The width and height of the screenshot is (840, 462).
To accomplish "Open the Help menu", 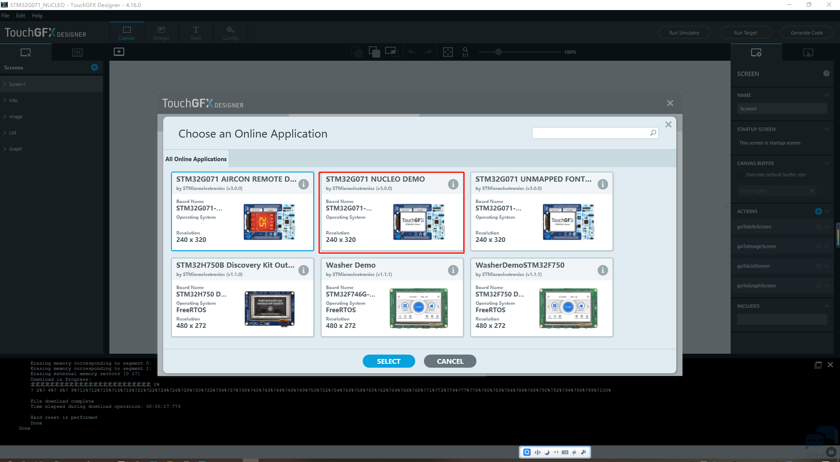I will pyautogui.click(x=37, y=16).
